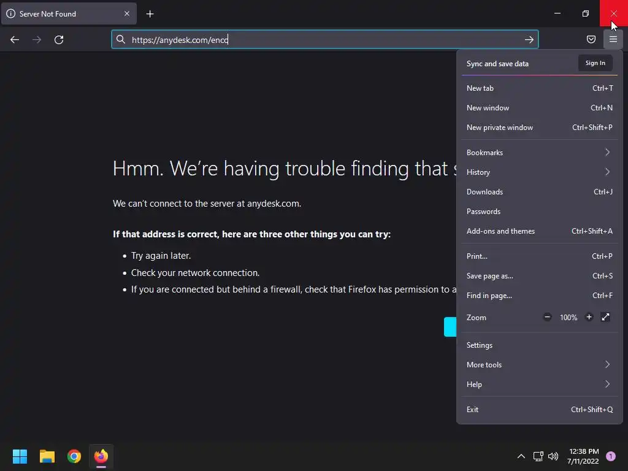Open a New private window

(x=540, y=128)
